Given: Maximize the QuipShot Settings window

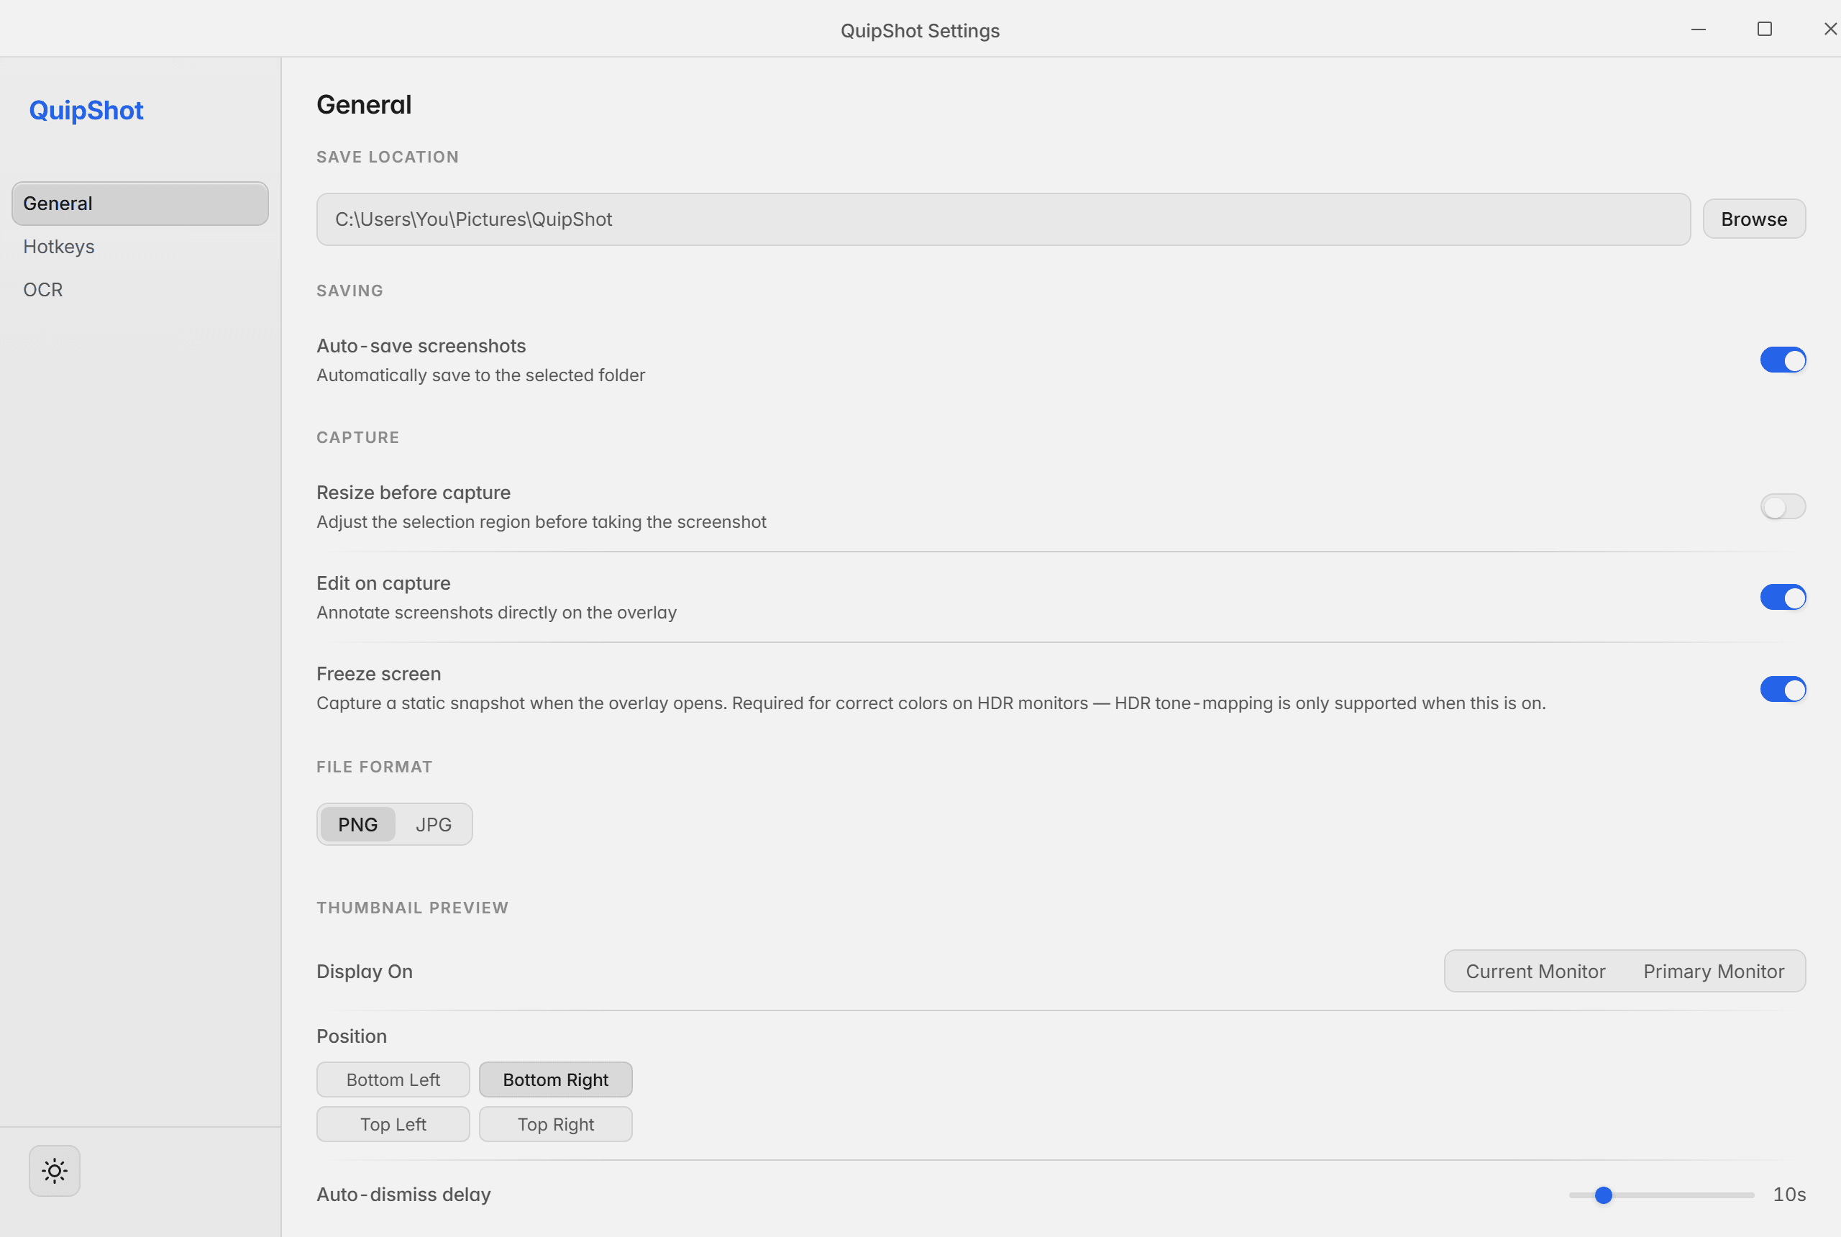Looking at the screenshot, I should click(x=1765, y=29).
